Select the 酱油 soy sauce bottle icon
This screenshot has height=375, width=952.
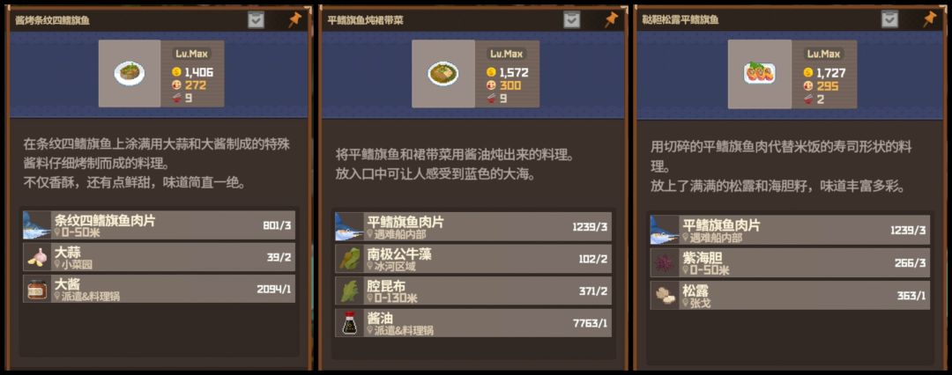pyautogui.click(x=349, y=323)
